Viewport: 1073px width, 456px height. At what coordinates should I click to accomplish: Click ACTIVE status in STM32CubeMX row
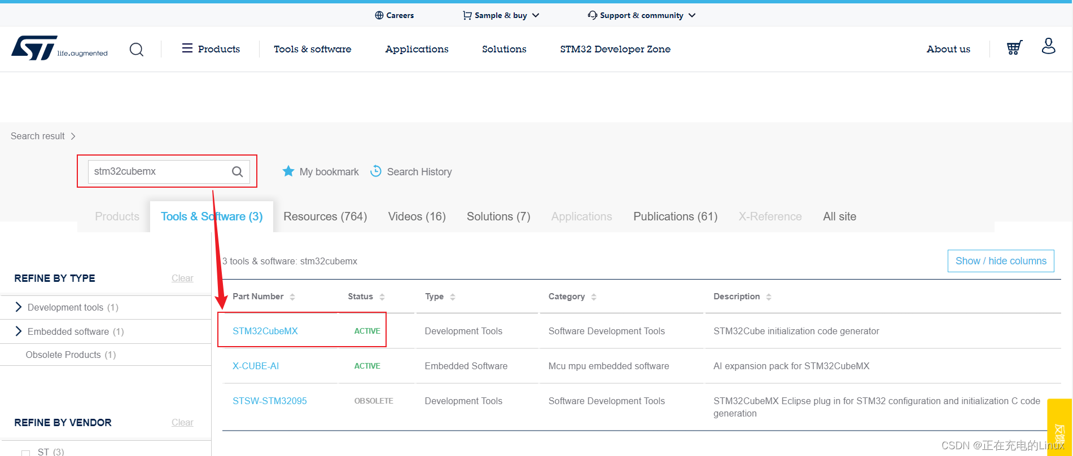click(367, 331)
